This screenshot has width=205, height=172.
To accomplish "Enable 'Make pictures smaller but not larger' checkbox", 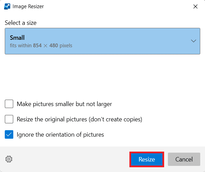I will click(9, 104).
